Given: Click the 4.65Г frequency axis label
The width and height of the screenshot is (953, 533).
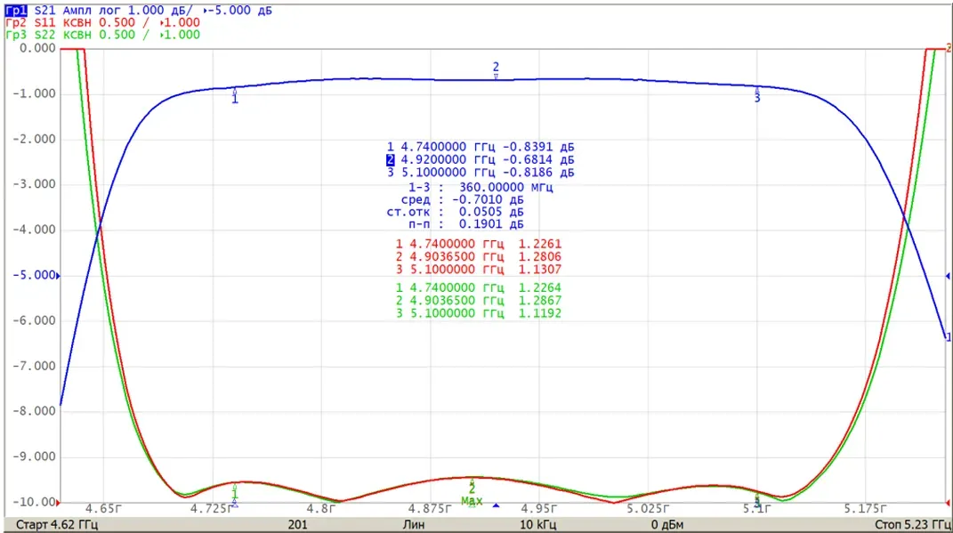Looking at the screenshot, I should [x=103, y=509].
